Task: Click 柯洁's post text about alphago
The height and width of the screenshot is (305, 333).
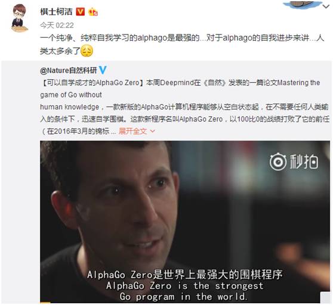Action: point(182,45)
